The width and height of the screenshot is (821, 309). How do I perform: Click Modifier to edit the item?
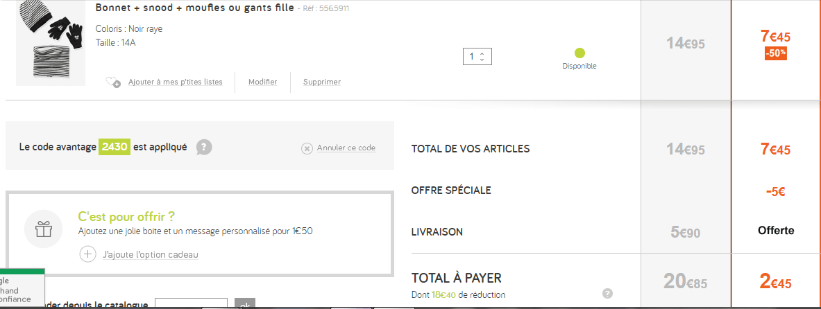(262, 82)
